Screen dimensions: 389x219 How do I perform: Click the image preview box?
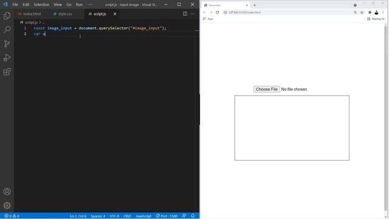pyautogui.click(x=292, y=128)
